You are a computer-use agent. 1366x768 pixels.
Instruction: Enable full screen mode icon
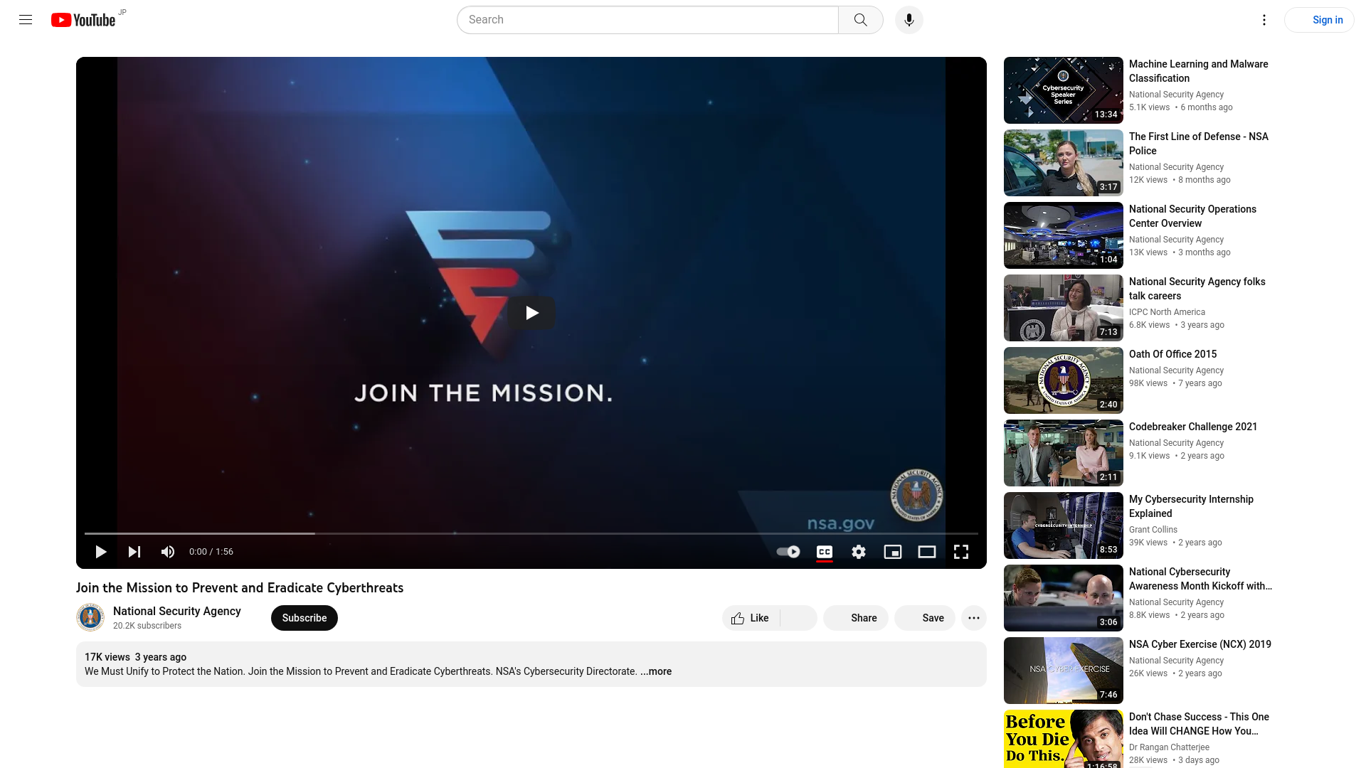[960, 551]
